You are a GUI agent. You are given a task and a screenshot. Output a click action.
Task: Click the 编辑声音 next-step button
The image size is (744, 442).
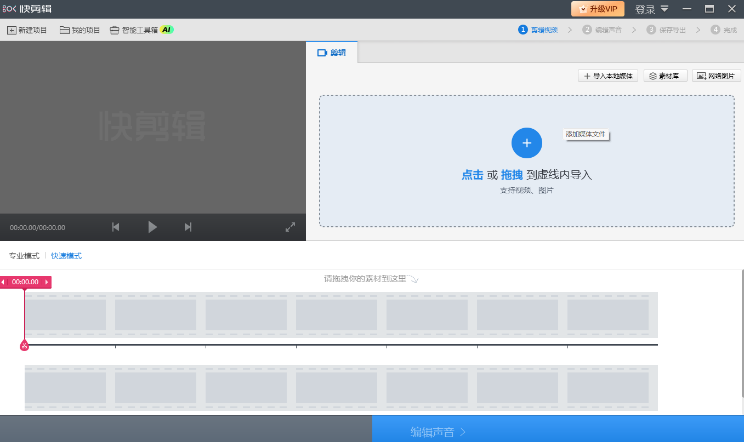point(558,429)
